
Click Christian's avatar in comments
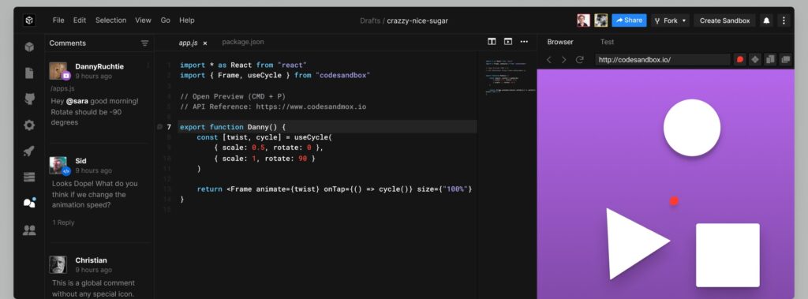pyautogui.click(x=58, y=264)
